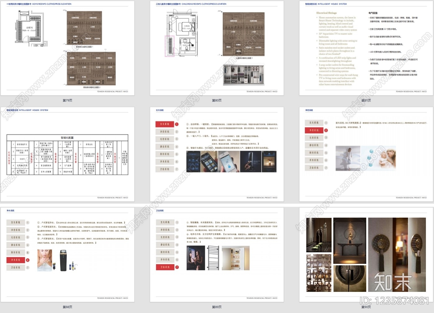The image size is (434, 313).
Task: Click the red 净水系统 item on page 88
Action: (16, 260)
